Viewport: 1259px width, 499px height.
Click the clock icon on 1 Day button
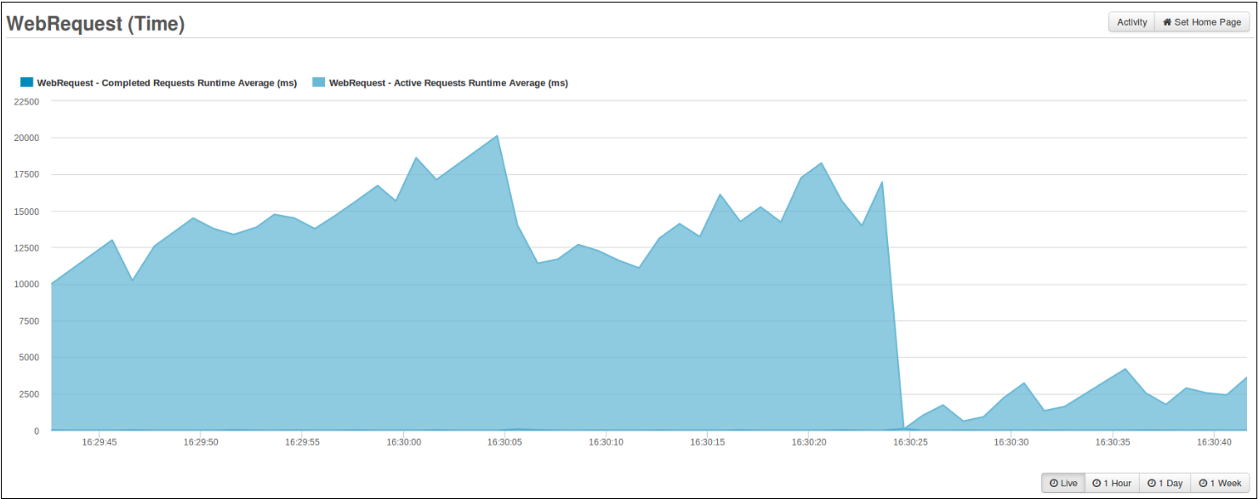pos(1151,483)
